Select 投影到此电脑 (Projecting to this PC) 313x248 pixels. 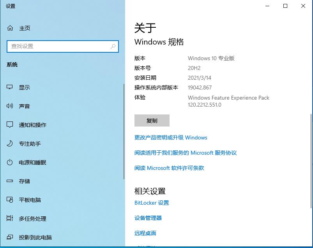click(x=36, y=237)
